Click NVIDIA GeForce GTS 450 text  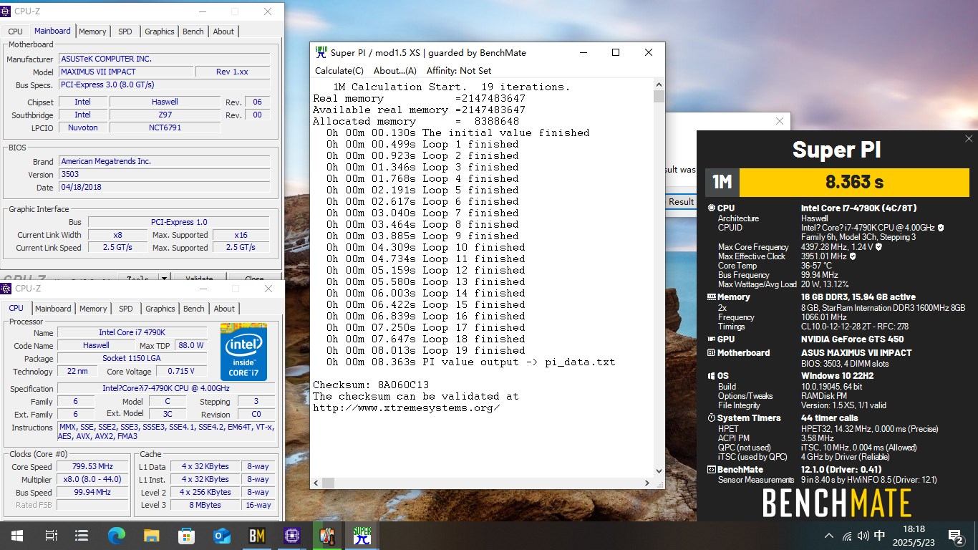coord(852,339)
